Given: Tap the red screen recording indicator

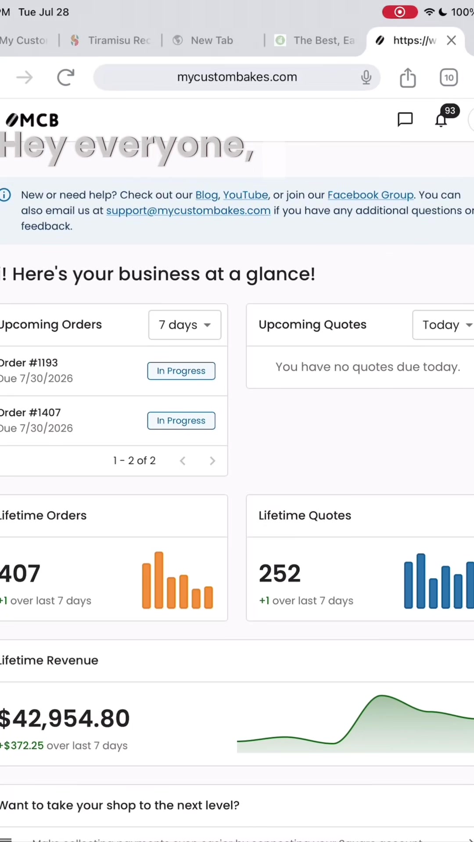Looking at the screenshot, I should pos(399,12).
